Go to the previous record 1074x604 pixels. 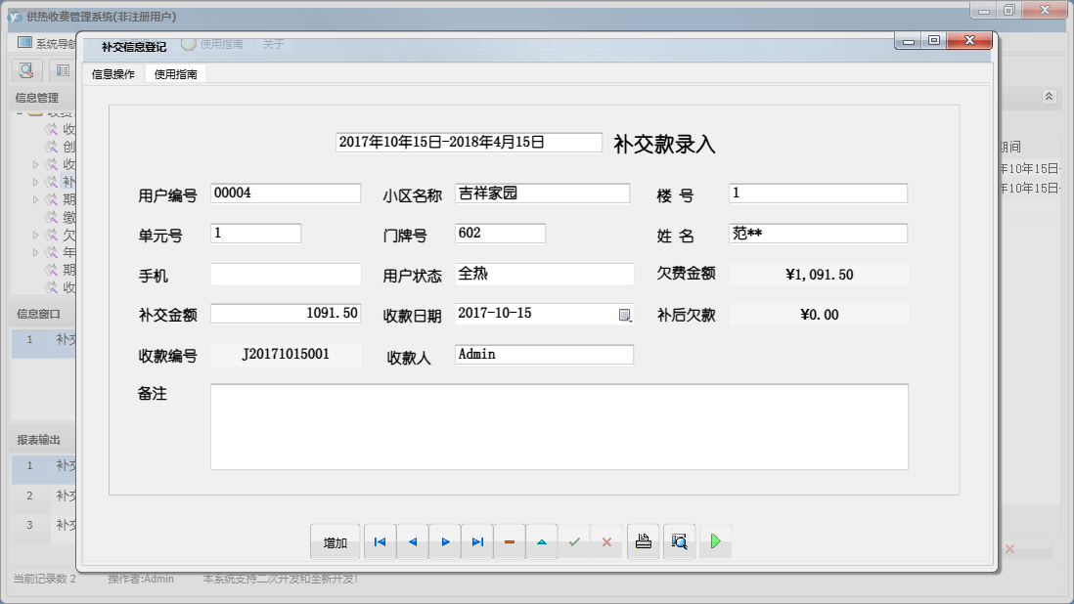pyautogui.click(x=413, y=541)
